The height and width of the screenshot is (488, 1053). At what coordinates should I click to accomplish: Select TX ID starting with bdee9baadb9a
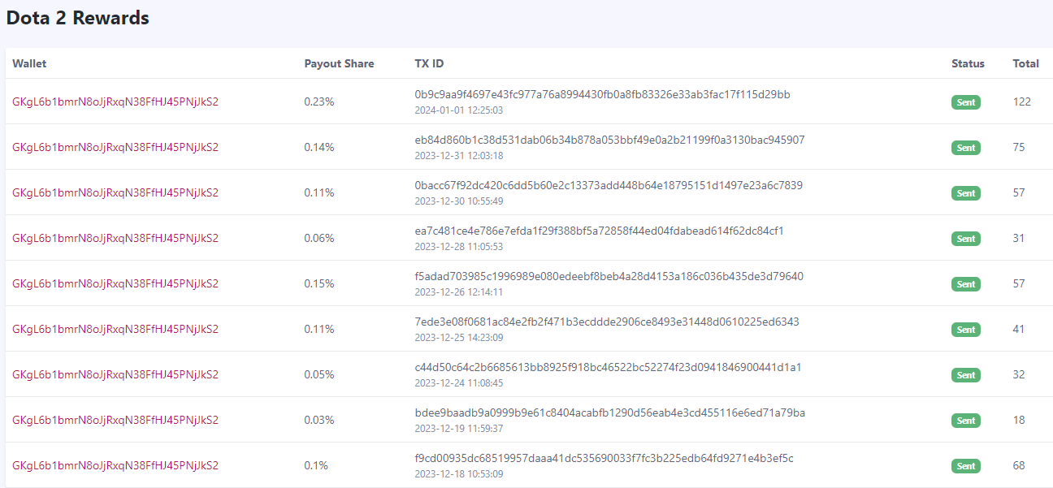[610, 412]
